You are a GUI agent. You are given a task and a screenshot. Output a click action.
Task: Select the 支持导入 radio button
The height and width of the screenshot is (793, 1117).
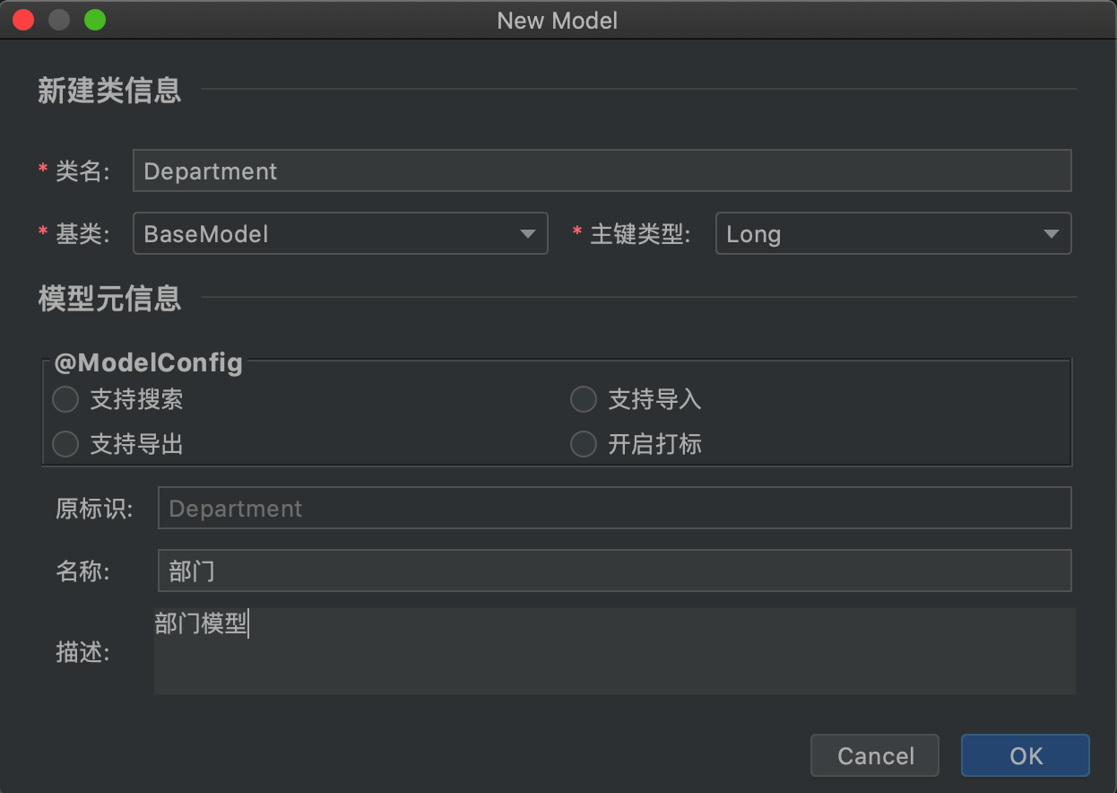584,399
